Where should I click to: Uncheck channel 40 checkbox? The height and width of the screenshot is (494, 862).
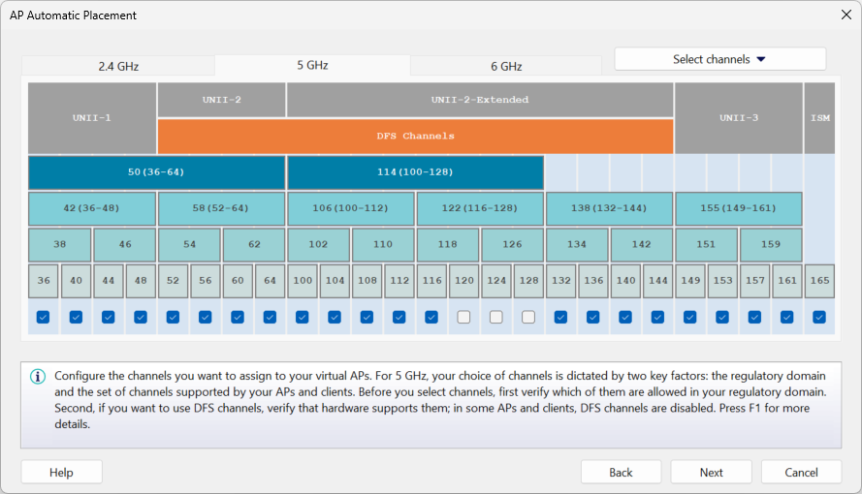coord(76,317)
